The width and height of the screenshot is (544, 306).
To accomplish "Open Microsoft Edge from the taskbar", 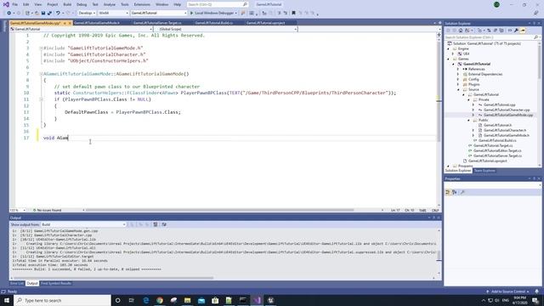I will pos(145,300).
